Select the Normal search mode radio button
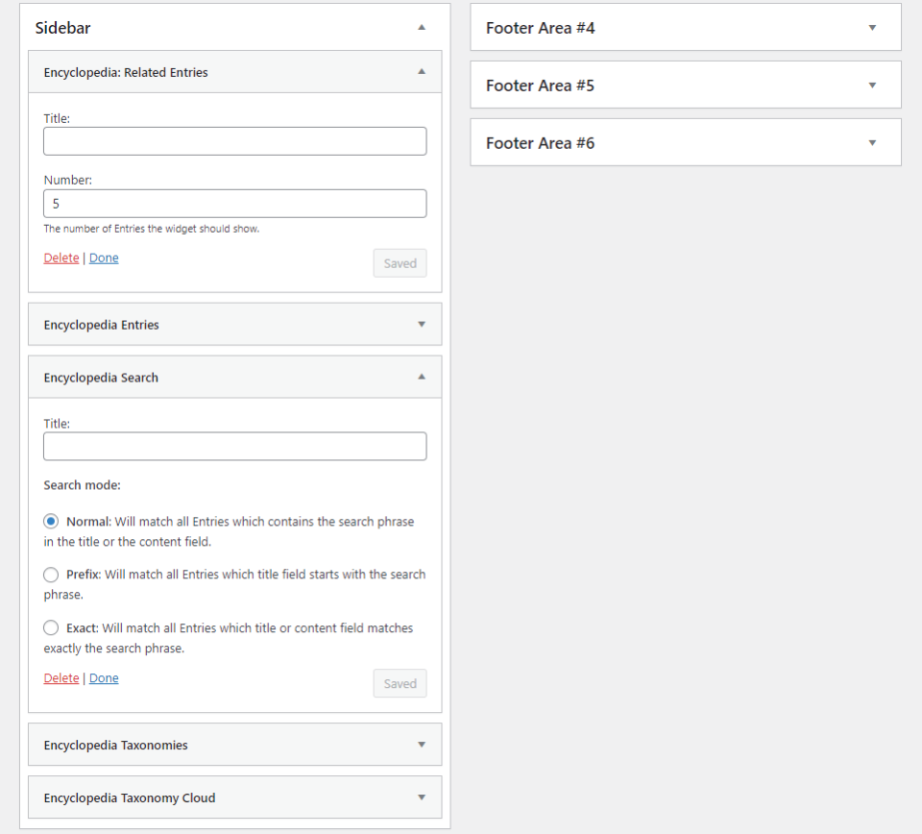 (x=51, y=522)
